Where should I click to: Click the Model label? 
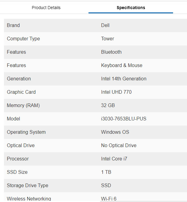(x=14, y=119)
